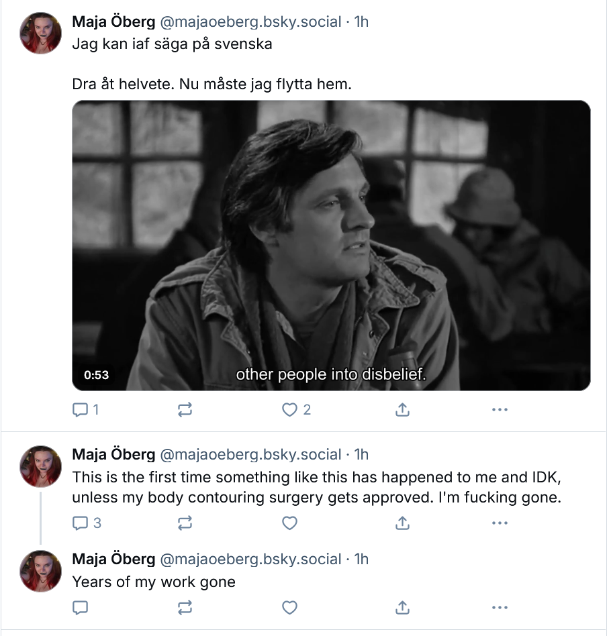Repost the body contouring surgery post
Viewport: 609px width, 636px height.
coord(185,523)
